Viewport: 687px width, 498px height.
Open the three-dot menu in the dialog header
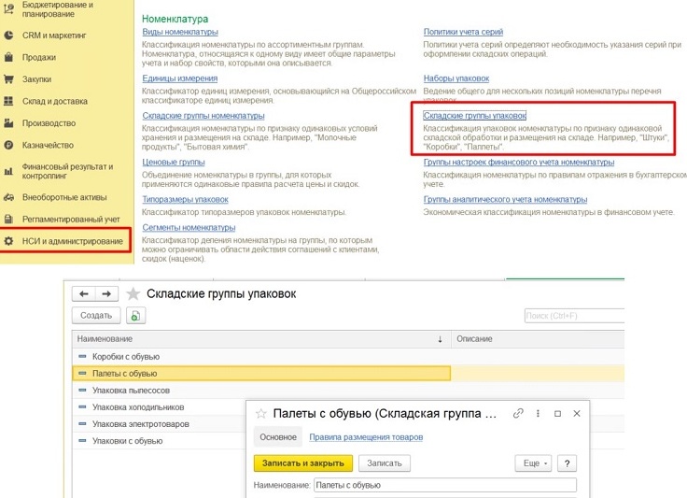pyautogui.click(x=538, y=413)
